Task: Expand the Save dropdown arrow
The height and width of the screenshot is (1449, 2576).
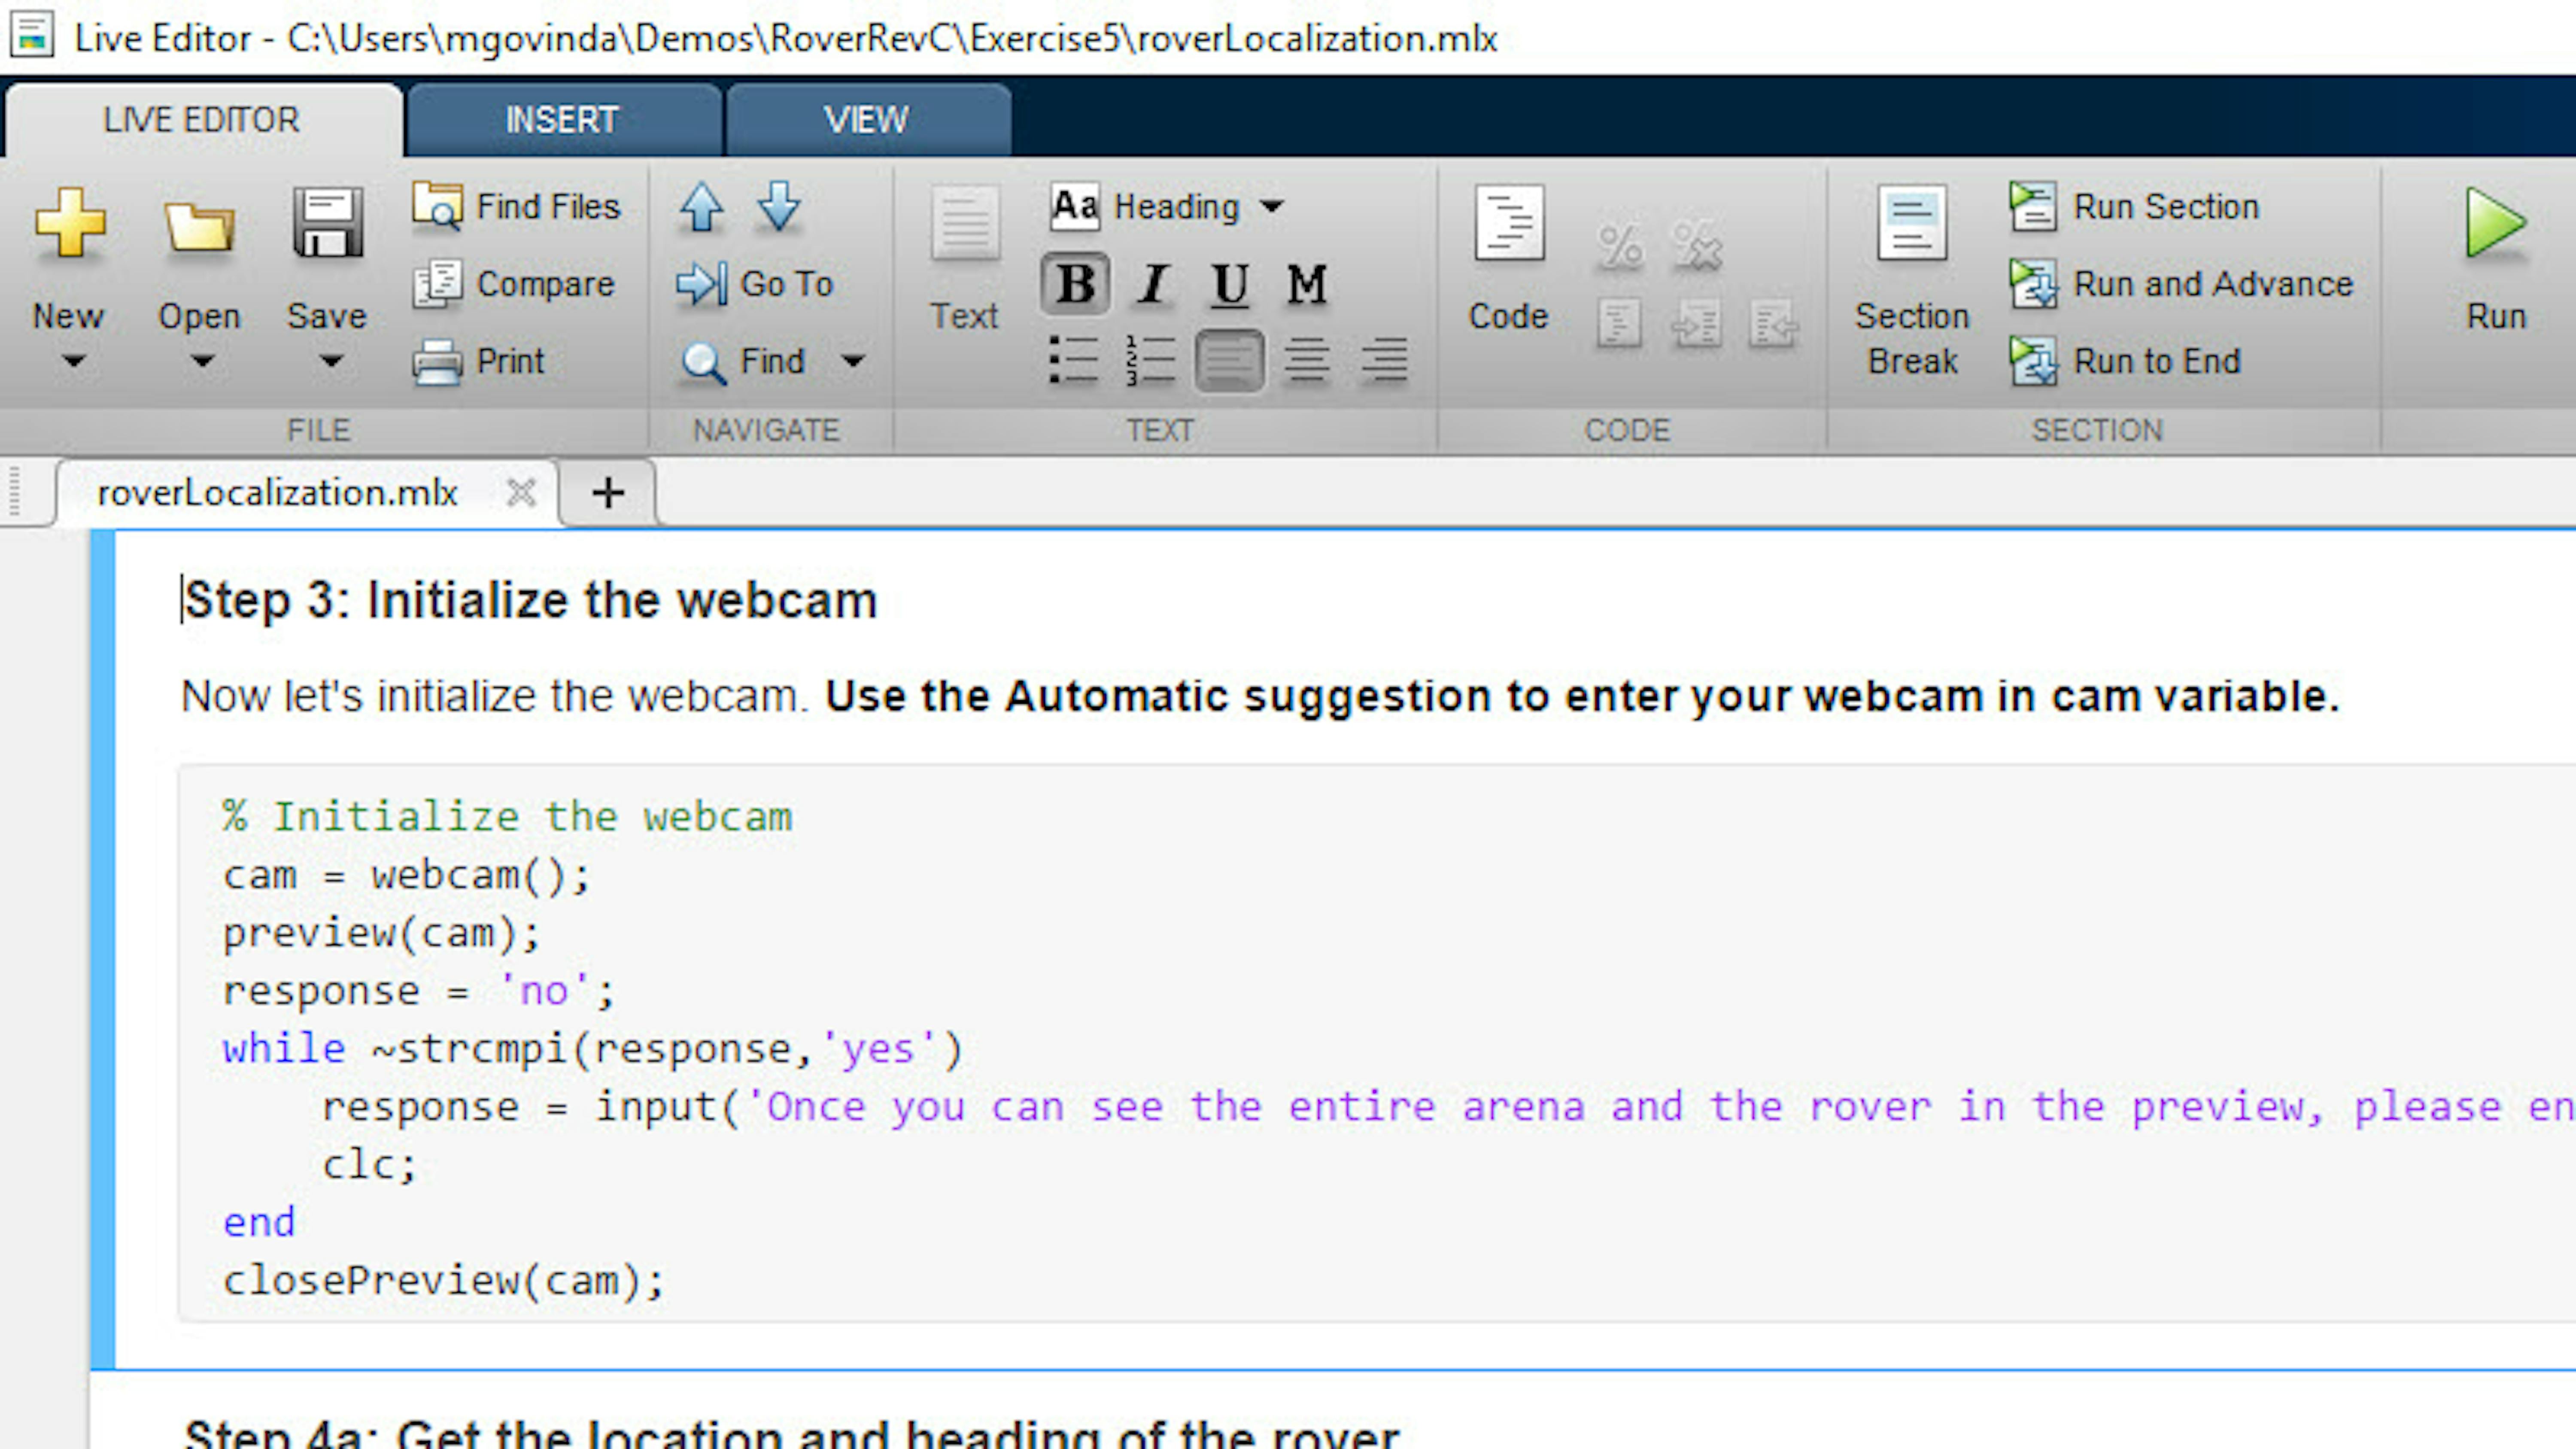Action: coord(331,361)
